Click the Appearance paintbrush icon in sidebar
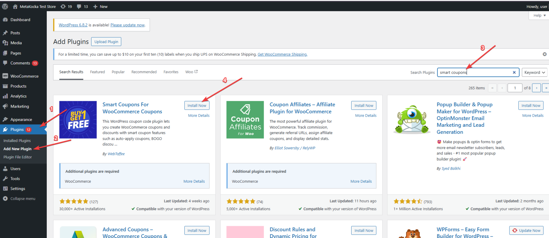This screenshot has height=238, width=549. (5, 119)
